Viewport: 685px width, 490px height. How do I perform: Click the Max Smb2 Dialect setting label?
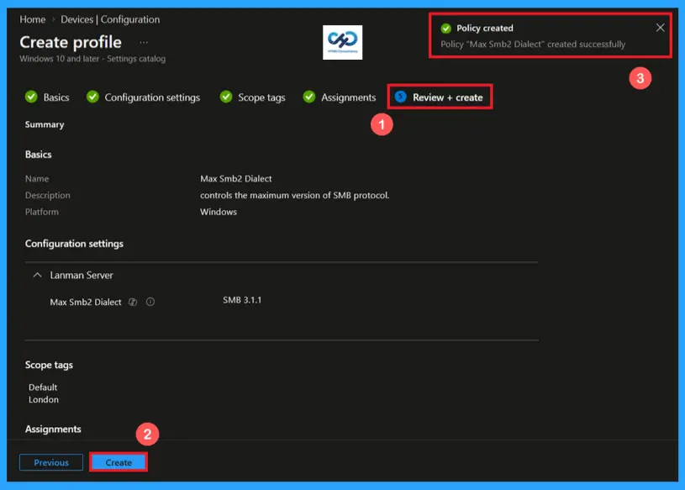pos(86,303)
